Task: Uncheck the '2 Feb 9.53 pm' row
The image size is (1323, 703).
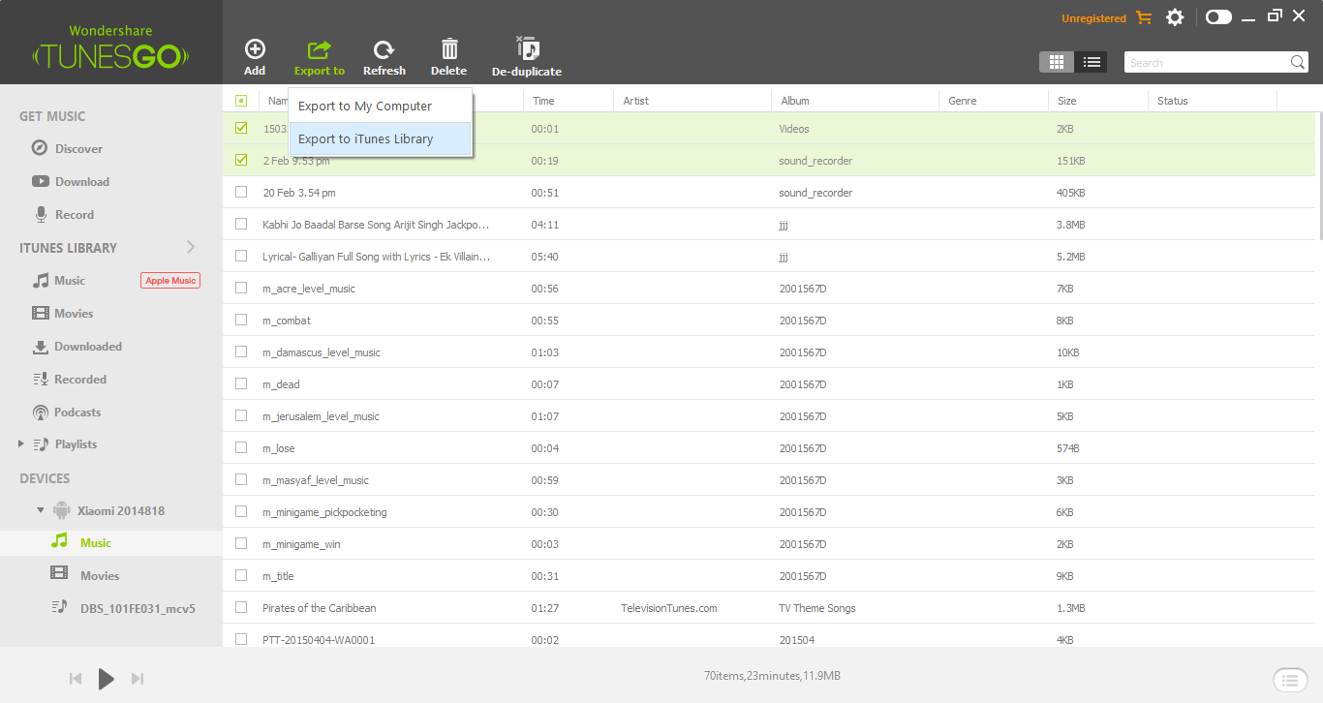Action: pyautogui.click(x=241, y=160)
